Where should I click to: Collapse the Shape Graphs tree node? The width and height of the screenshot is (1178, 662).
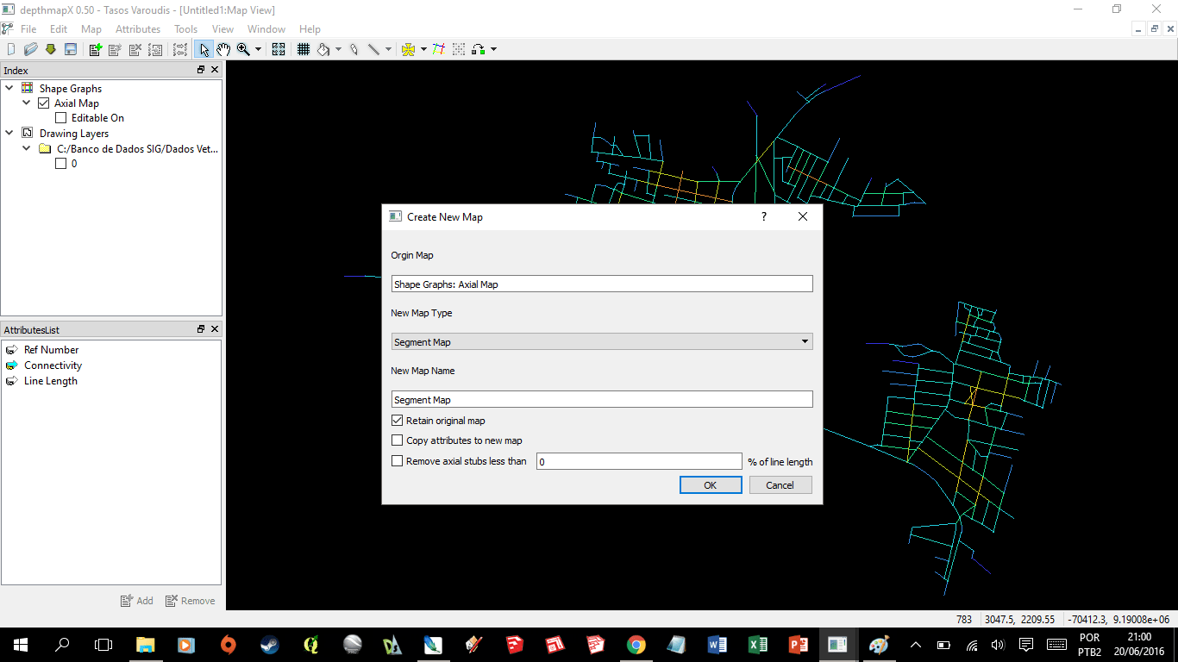click(10, 88)
